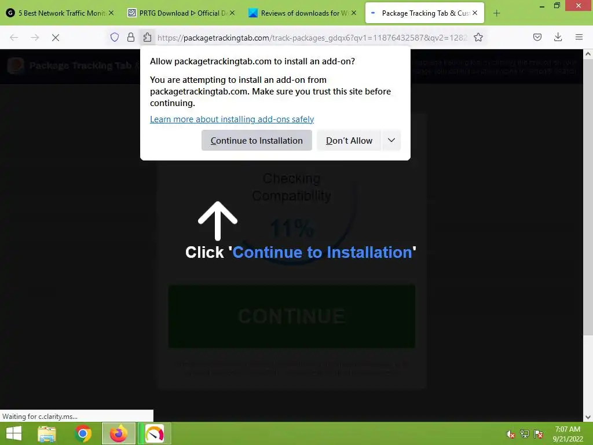The image size is (593, 445).
Task: Open Firefox downloads panel
Action: (558, 37)
